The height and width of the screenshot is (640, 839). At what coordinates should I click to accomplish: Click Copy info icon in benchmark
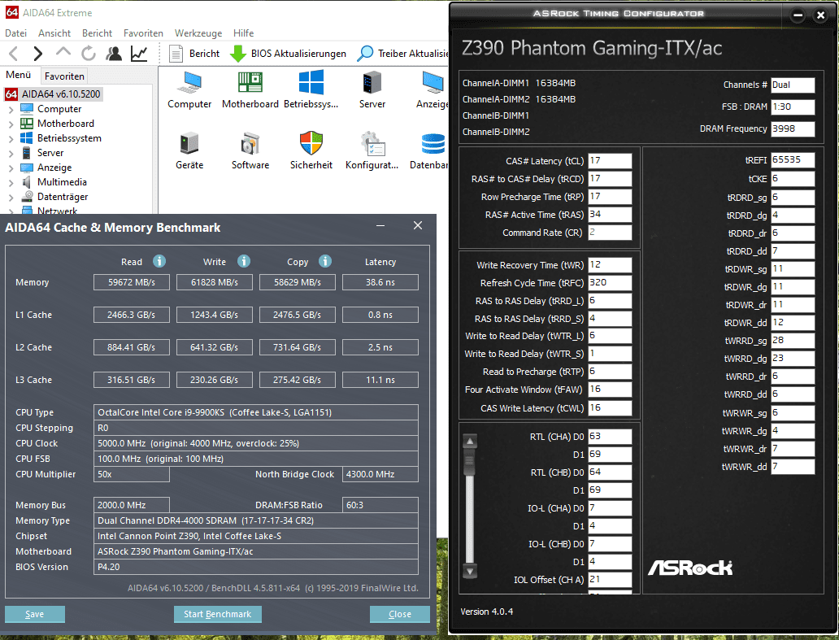(x=325, y=261)
